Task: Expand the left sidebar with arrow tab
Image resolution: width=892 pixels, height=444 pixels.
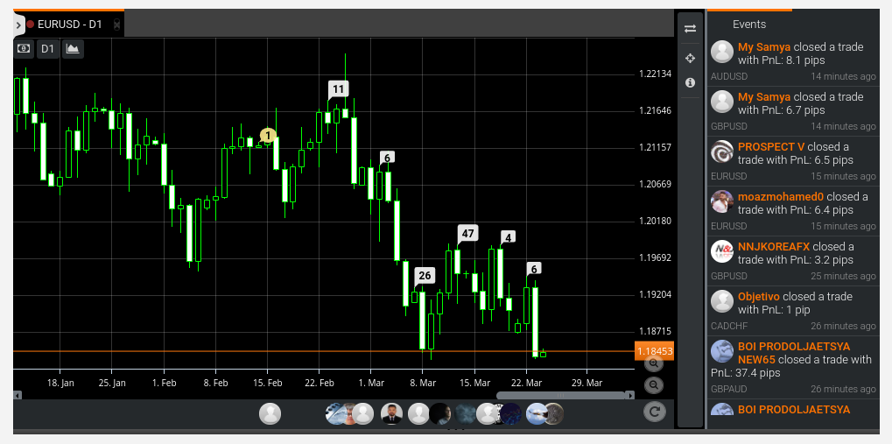Action: (x=18, y=25)
